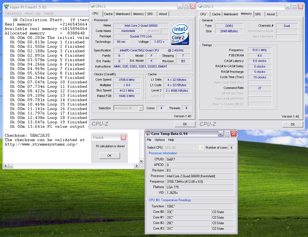The width and height of the screenshot is (308, 237).
Task: Switch to Cache tab in right CPU-Z
Action: pos(216,14)
